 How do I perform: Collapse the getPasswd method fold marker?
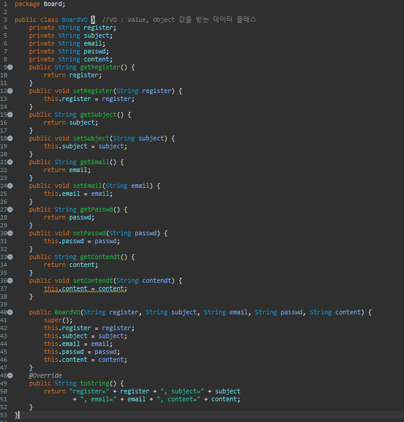point(10,209)
